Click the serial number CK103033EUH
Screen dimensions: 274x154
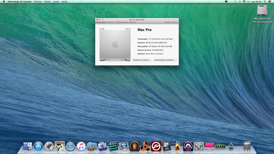(x=158, y=50)
